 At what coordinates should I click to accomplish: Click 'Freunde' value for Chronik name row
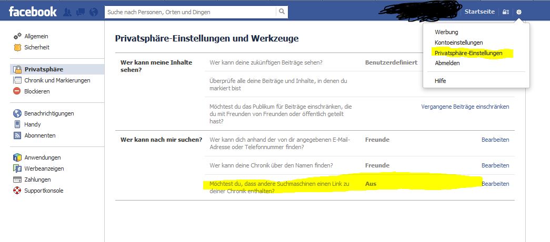[377, 165]
